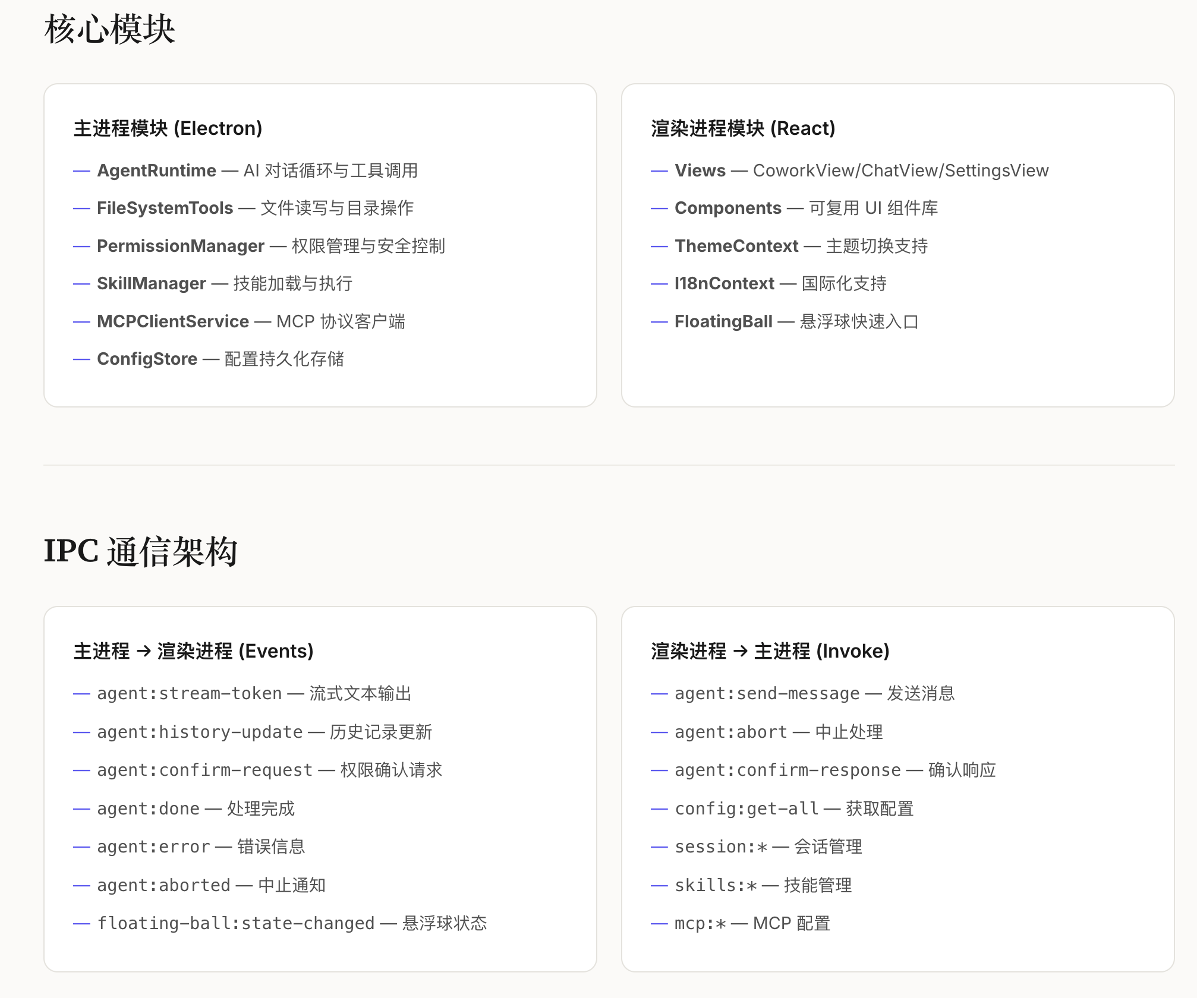
Task: Click the 主进程模块 (Electron) card title
Action: 168,128
